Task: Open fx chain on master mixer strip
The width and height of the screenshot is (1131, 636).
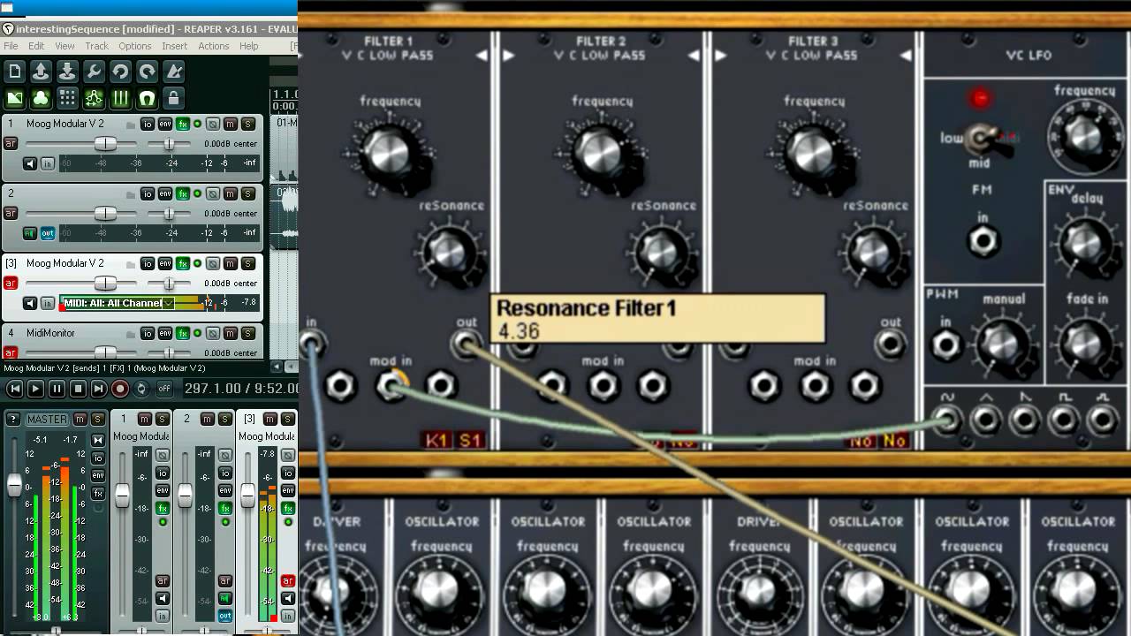Action: (x=98, y=494)
